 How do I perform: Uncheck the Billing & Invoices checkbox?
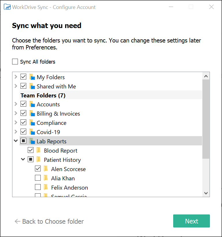(x=23, y=113)
